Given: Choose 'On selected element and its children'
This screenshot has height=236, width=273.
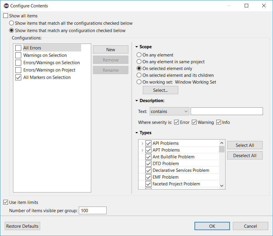Looking at the screenshot, I should (139, 75).
